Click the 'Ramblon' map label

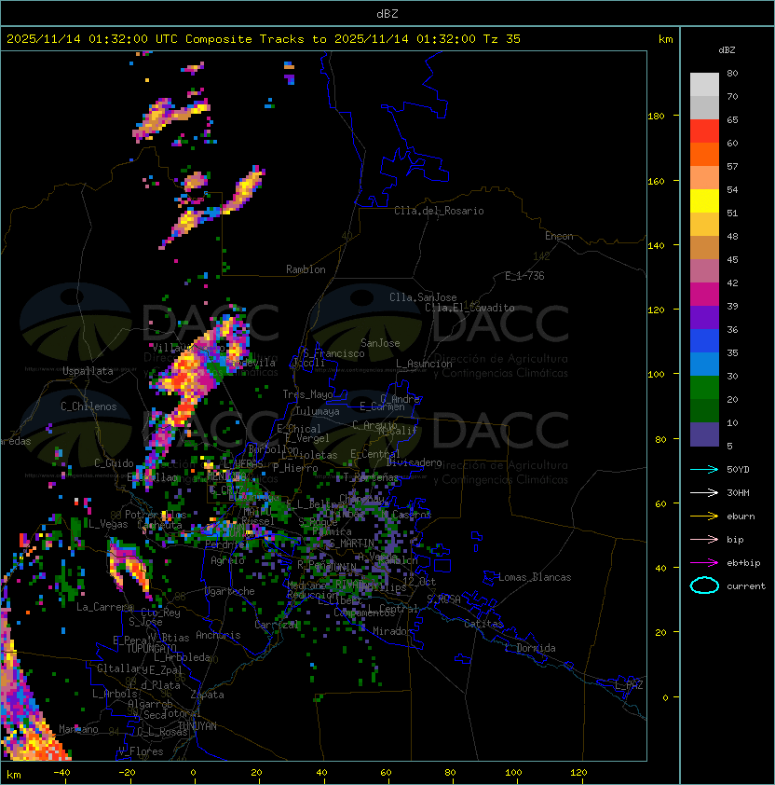coord(306,269)
